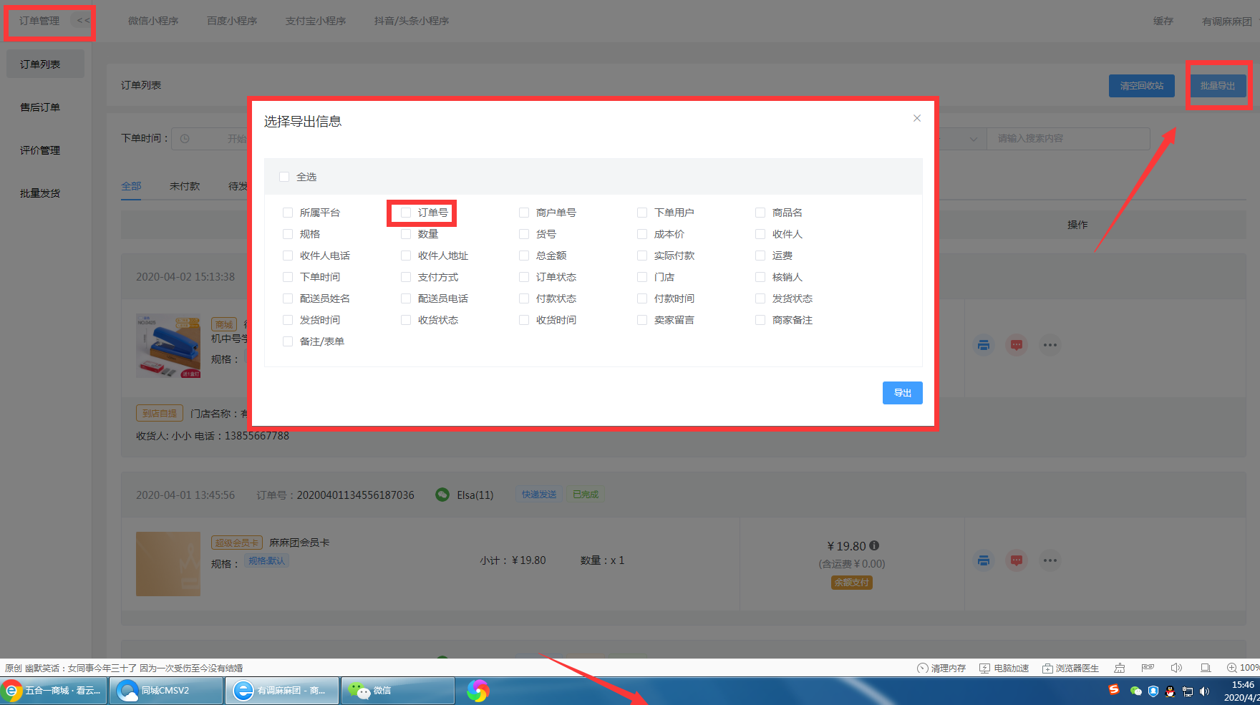Open the 有调麻麻团 account menu

coord(1227,21)
